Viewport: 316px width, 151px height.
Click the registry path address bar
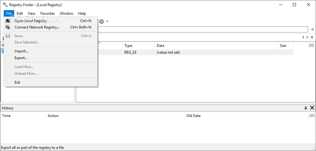pyautogui.click(x=203, y=29)
